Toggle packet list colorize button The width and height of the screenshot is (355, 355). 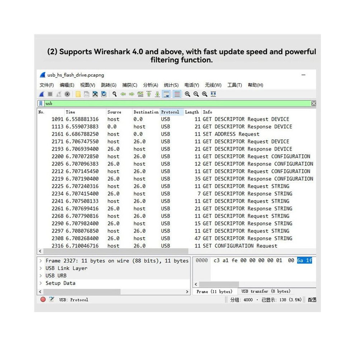177,94
